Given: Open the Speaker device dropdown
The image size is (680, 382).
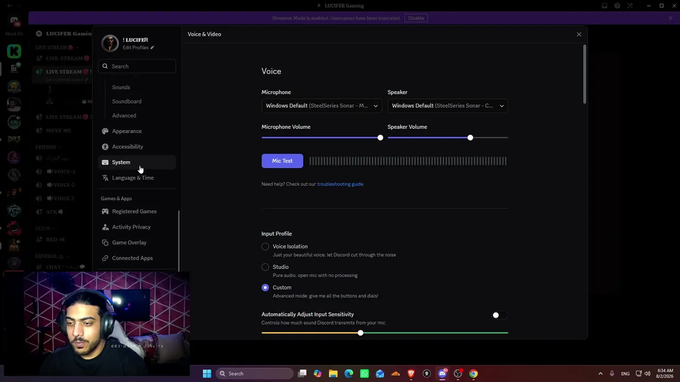Looking at the screenshot, I should point(448,106).
